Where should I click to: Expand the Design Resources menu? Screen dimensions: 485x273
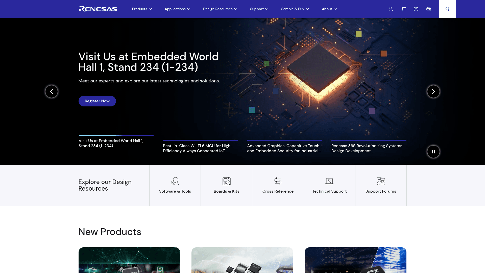click(220, 9)
